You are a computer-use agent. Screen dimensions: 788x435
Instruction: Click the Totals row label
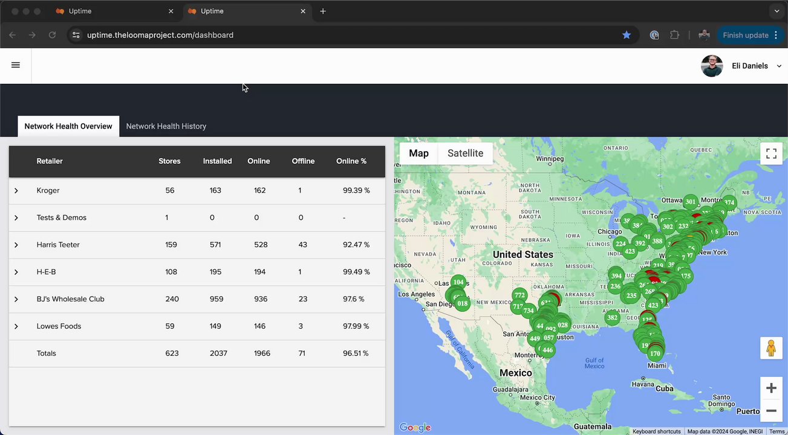pyautogui.click(x=46, y=353)
